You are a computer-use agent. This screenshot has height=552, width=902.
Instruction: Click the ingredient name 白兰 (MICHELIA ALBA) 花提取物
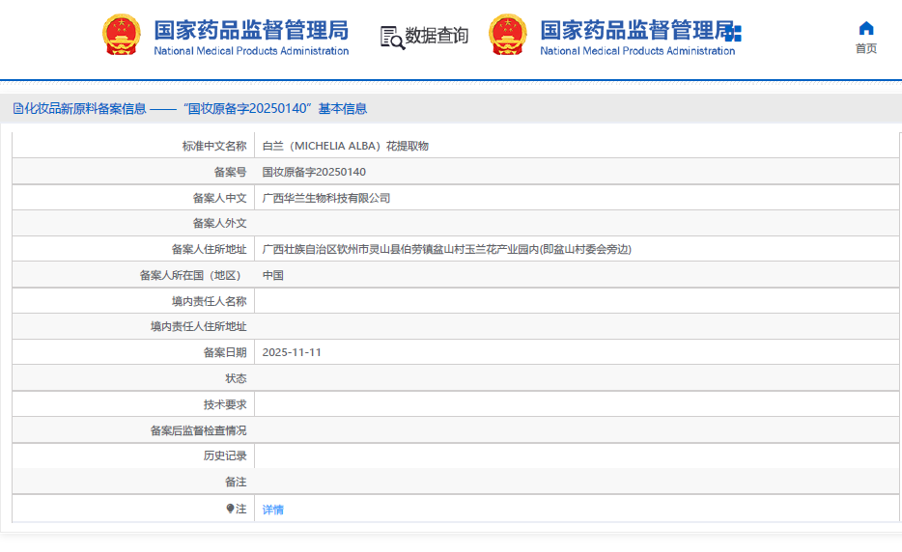point(345,146)
